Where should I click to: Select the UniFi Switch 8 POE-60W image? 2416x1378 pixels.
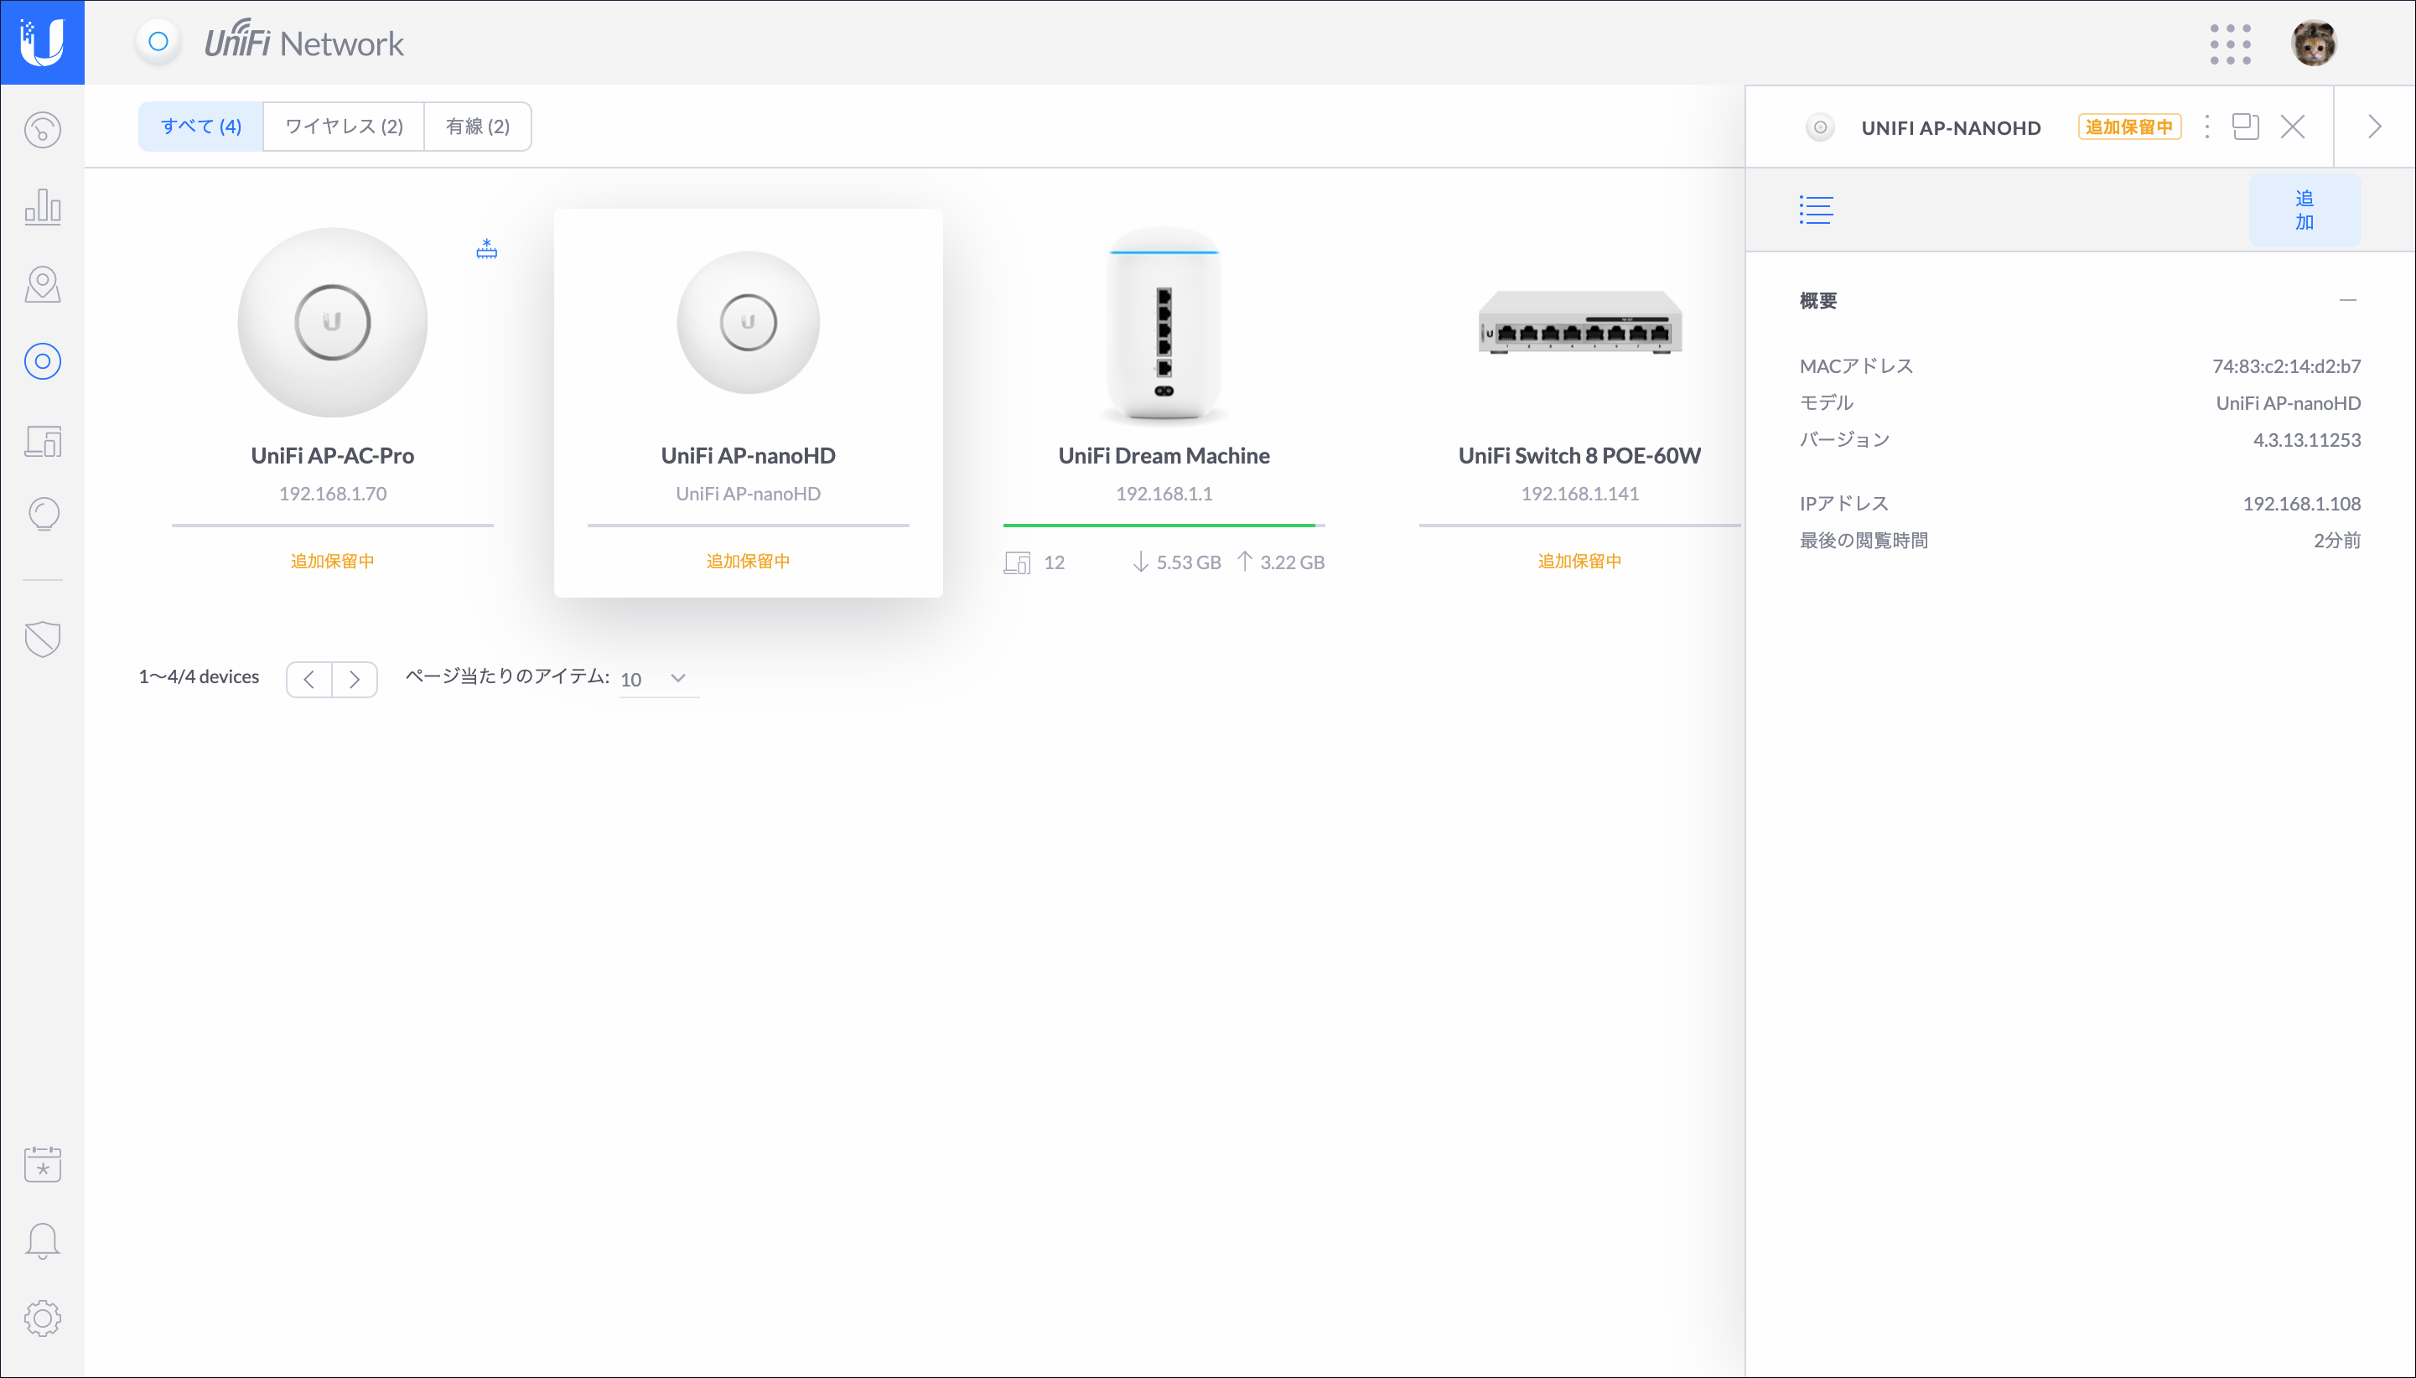pos(1579,322)
